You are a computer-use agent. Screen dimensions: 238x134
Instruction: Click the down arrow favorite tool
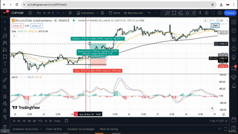194,13
